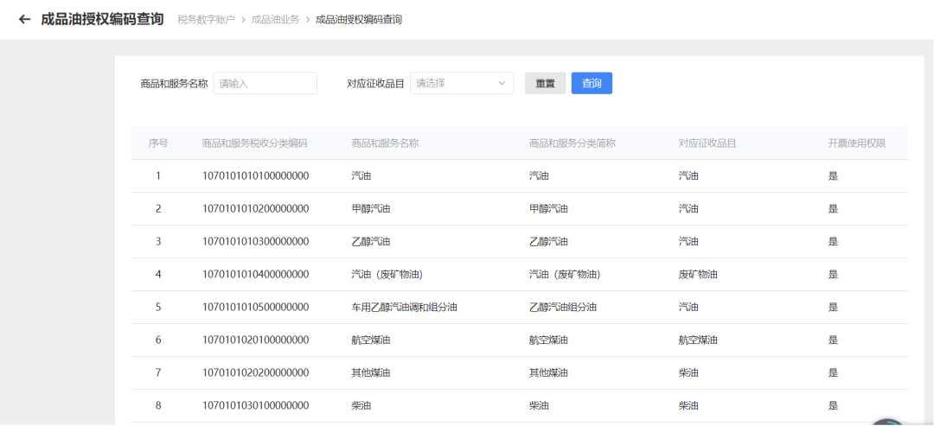Click the 序号 column header
This screenshot has height=426, width=934.
(x=158, y=143)
